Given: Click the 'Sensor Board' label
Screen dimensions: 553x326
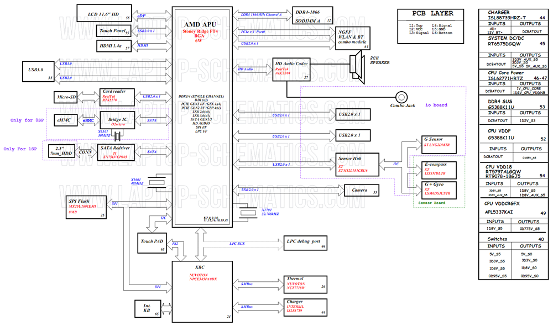Looking at the screenshot, I should 432,203.
